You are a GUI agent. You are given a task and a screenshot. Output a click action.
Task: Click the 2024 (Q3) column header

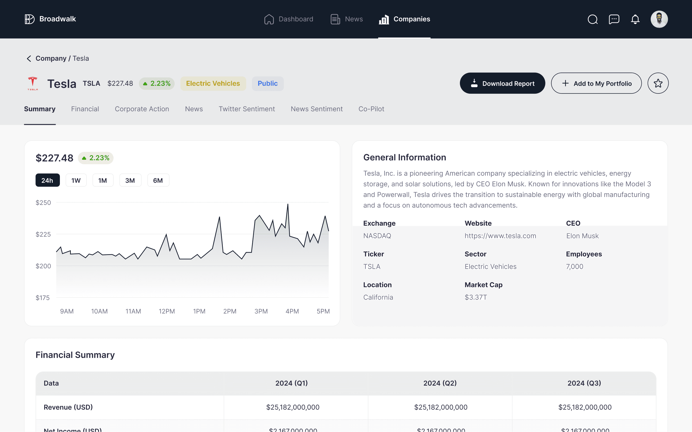[584, 383]
